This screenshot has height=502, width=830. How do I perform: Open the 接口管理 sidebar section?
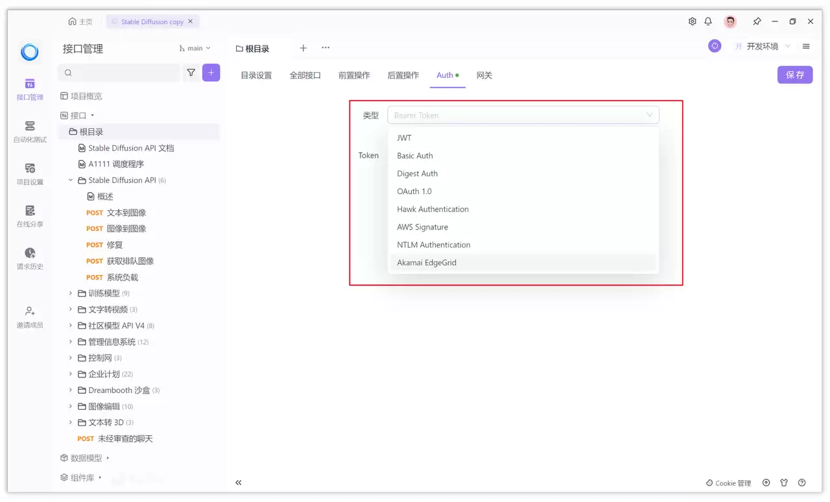coord(30,90)
